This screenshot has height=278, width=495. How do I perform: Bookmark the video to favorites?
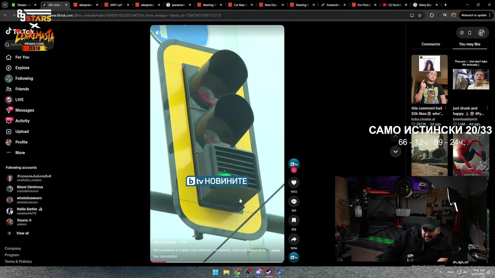[x=294, y=220]
